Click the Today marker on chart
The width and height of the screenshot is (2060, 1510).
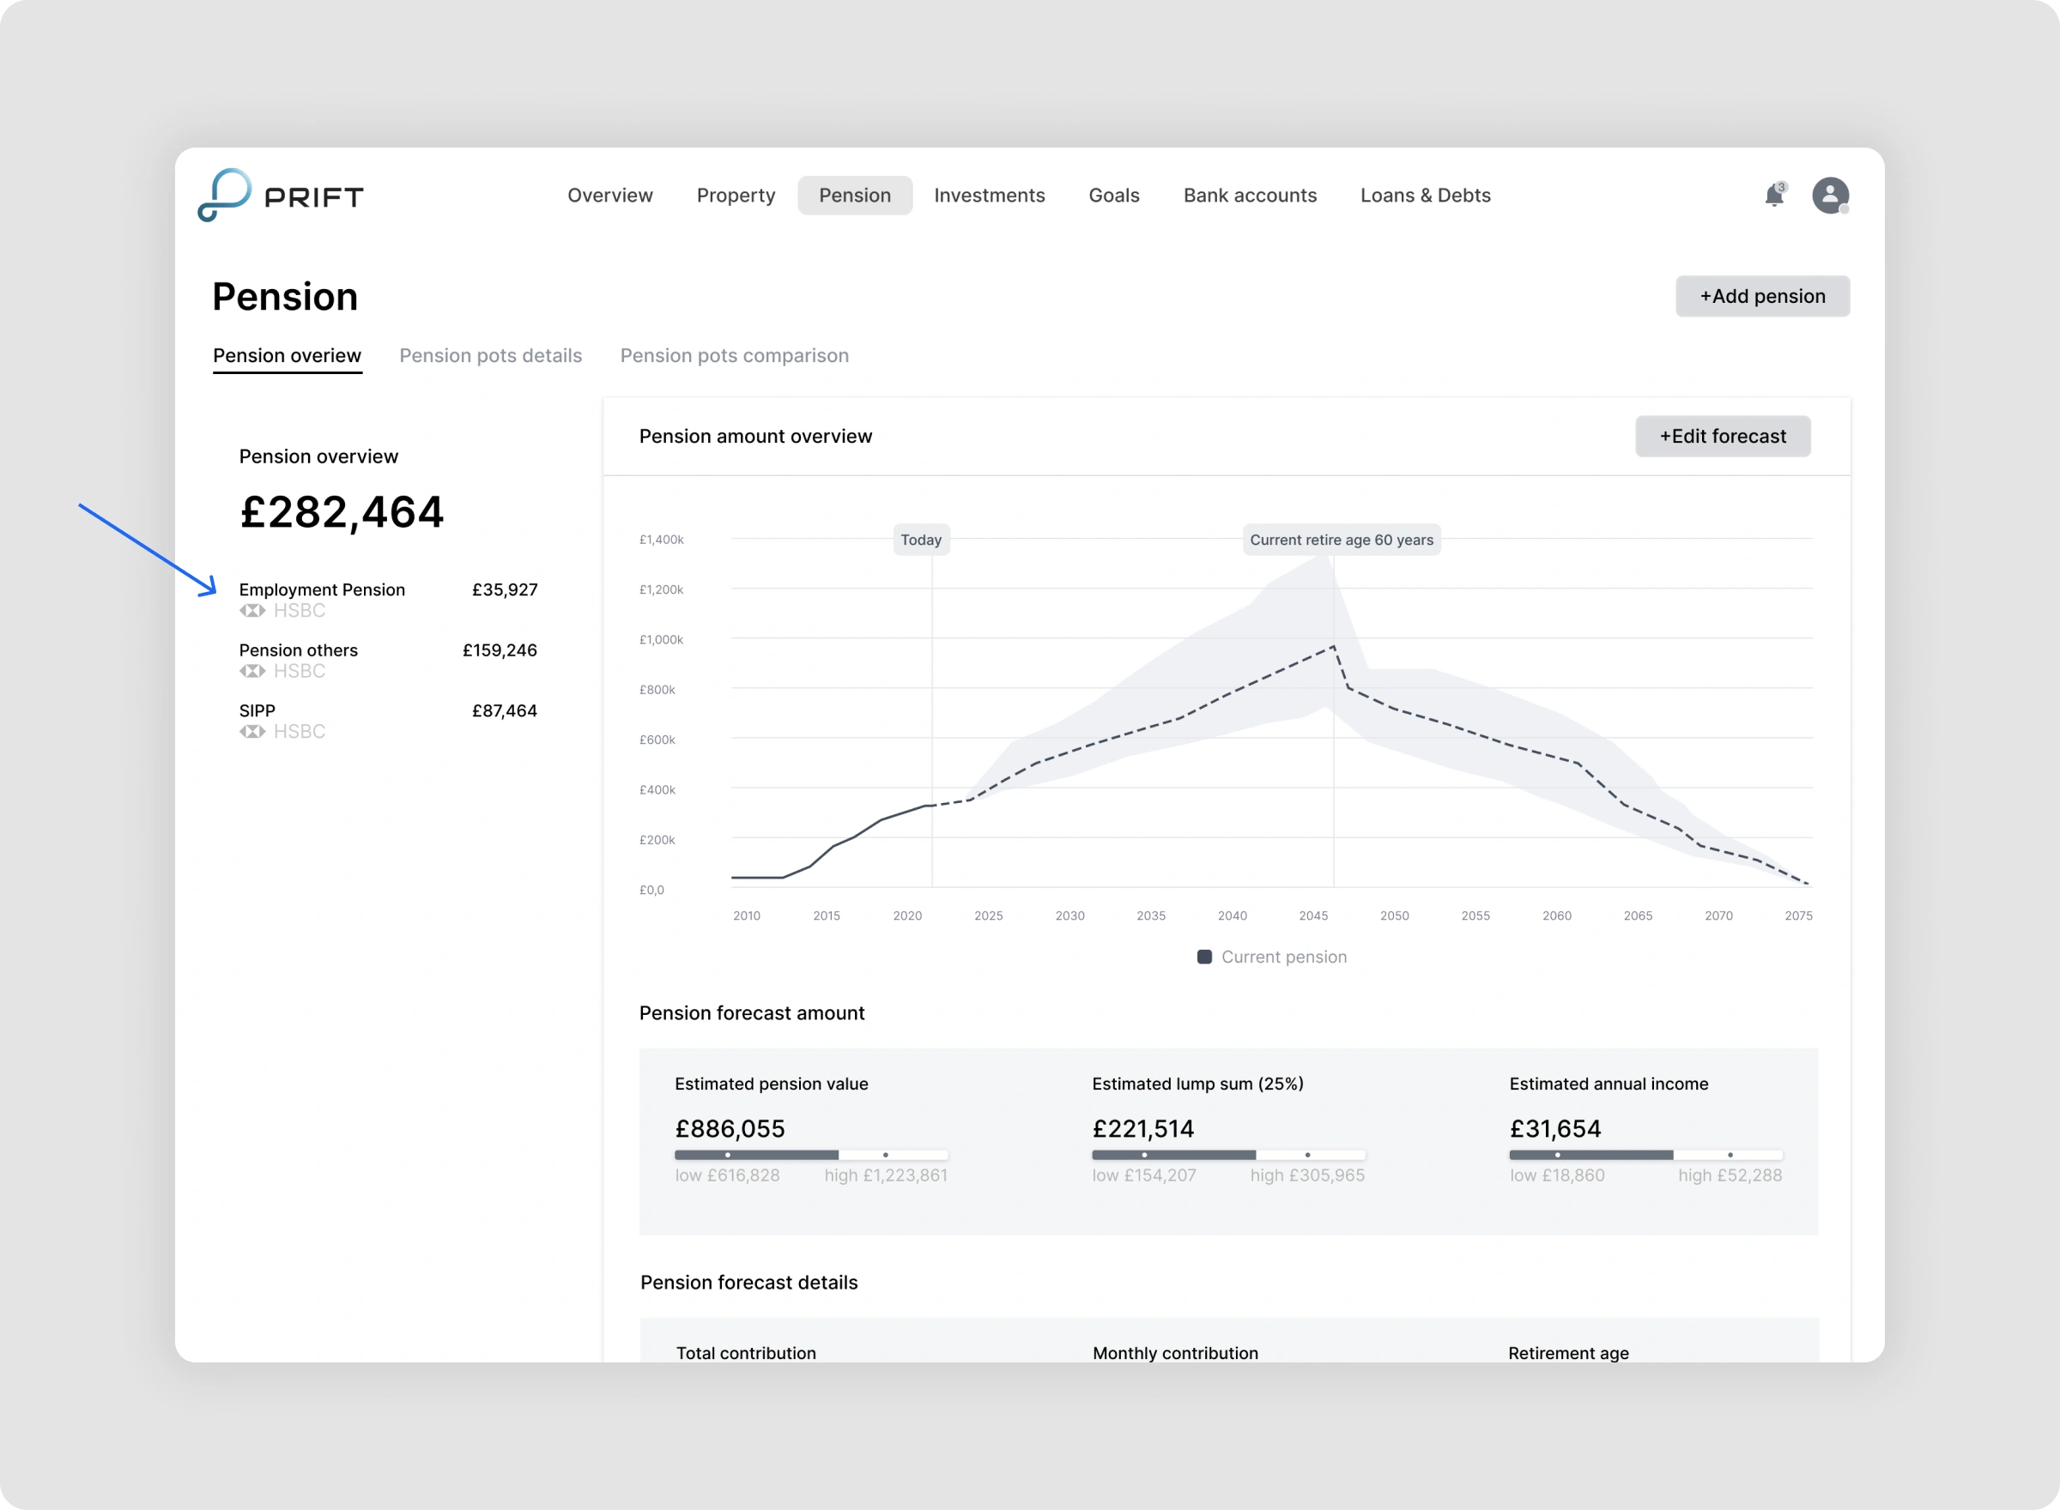(x=921, y=541)
